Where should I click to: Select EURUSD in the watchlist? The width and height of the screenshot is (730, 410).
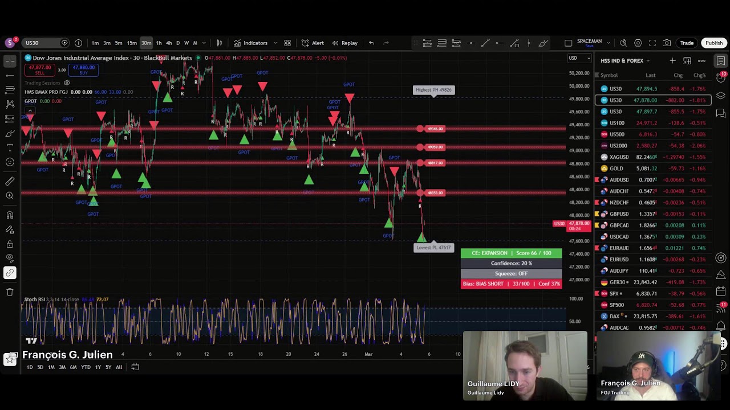(x=653, y=260)
